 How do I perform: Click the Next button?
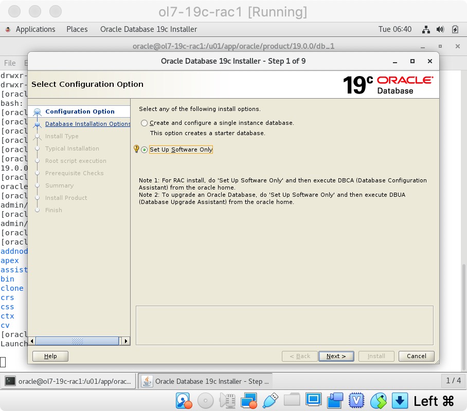(336, 356)
